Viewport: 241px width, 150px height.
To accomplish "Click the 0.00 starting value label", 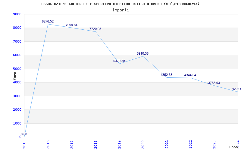I will tap(24, 134).
